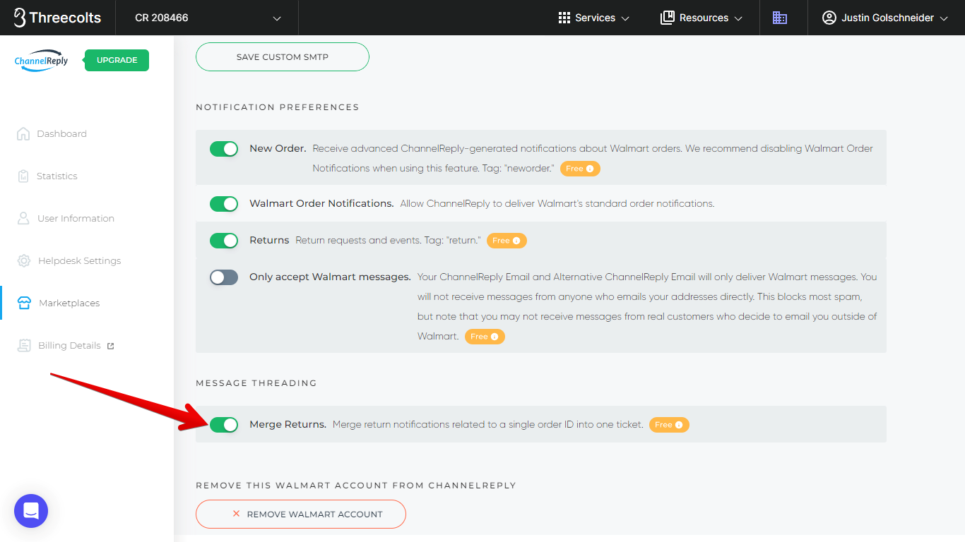Open the Resources library icon menu
965x542 pixels.
point(667,18)
